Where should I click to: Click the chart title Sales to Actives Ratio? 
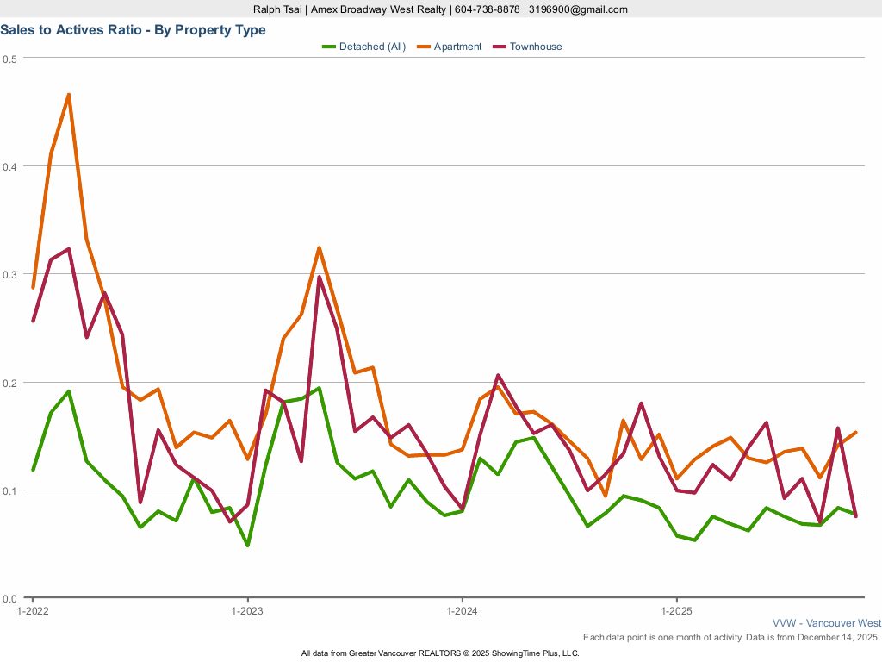coord(133,30)
